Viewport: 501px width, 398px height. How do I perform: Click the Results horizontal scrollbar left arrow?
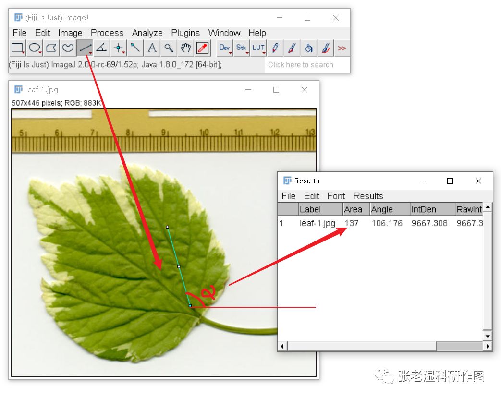click(282, 346)
